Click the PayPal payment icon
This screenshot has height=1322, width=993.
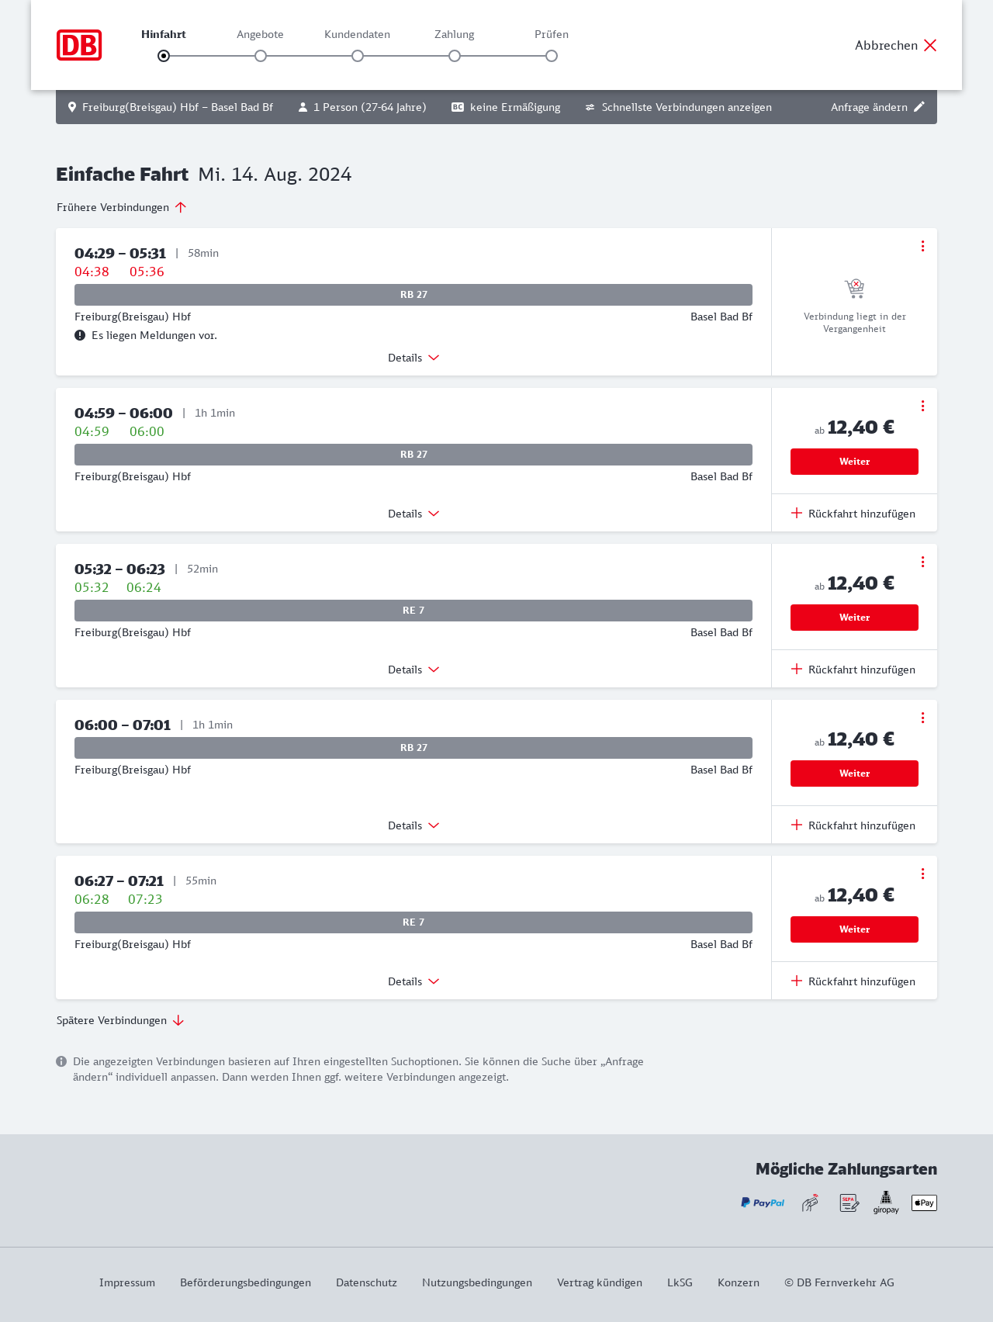[x=762, y=1203]
